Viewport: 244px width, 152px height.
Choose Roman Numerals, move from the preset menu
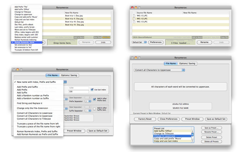tap(27, 42)
